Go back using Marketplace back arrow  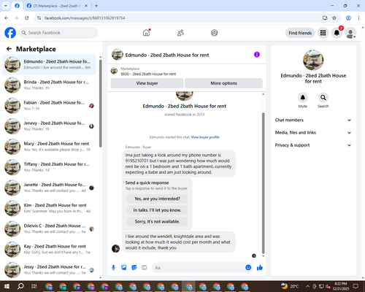tap(9, 49)
